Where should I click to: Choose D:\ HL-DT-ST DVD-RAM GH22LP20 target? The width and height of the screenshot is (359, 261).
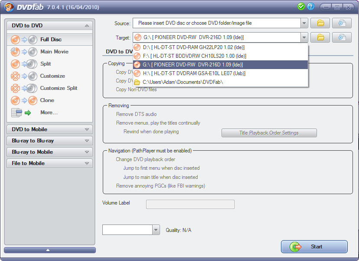click(221, 47)
